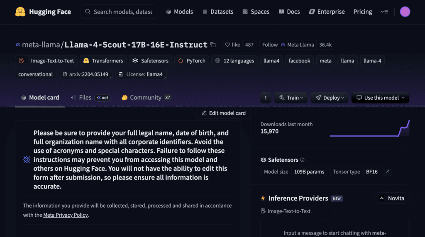This screenshot has height=237, width=425.
Task: Open the Use this model dropdown
Action: [x=380, y=98]
